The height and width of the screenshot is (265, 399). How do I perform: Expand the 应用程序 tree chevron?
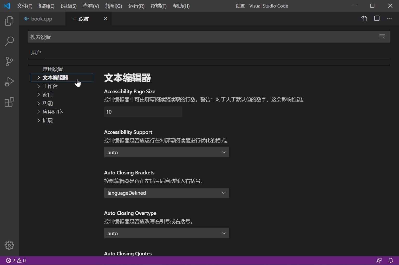38,112
